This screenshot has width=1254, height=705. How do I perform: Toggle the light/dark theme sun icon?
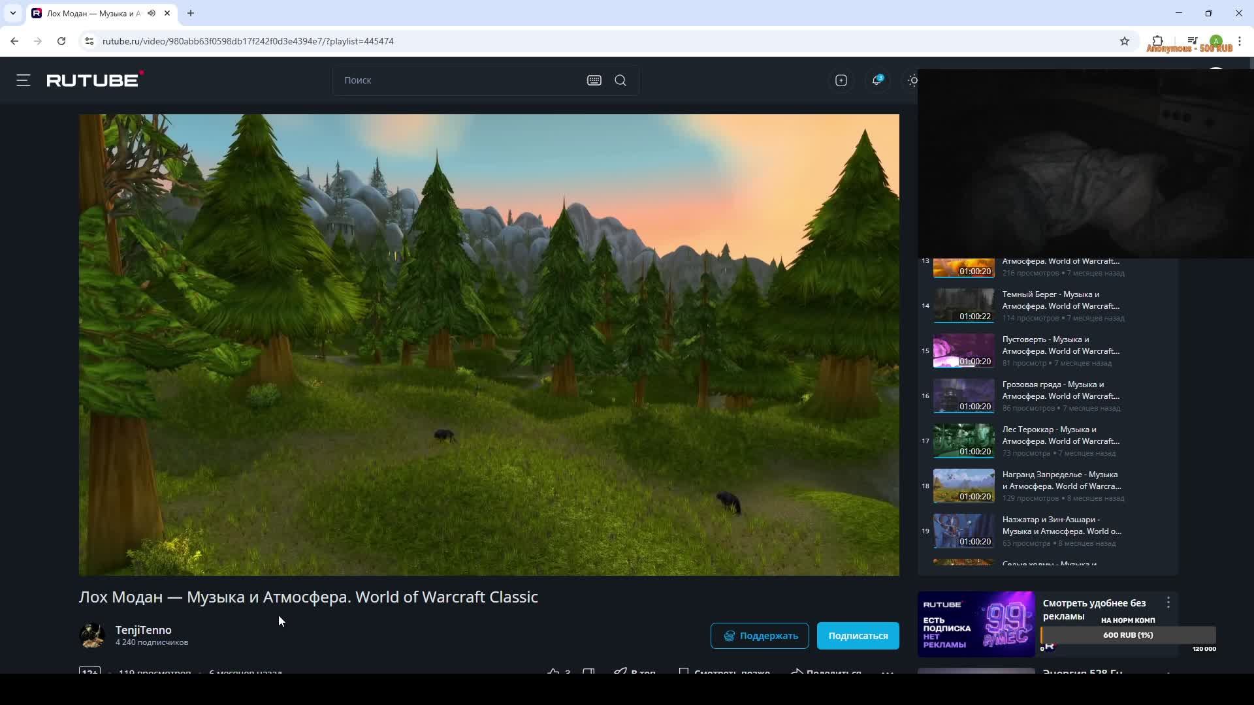(912, 80)
